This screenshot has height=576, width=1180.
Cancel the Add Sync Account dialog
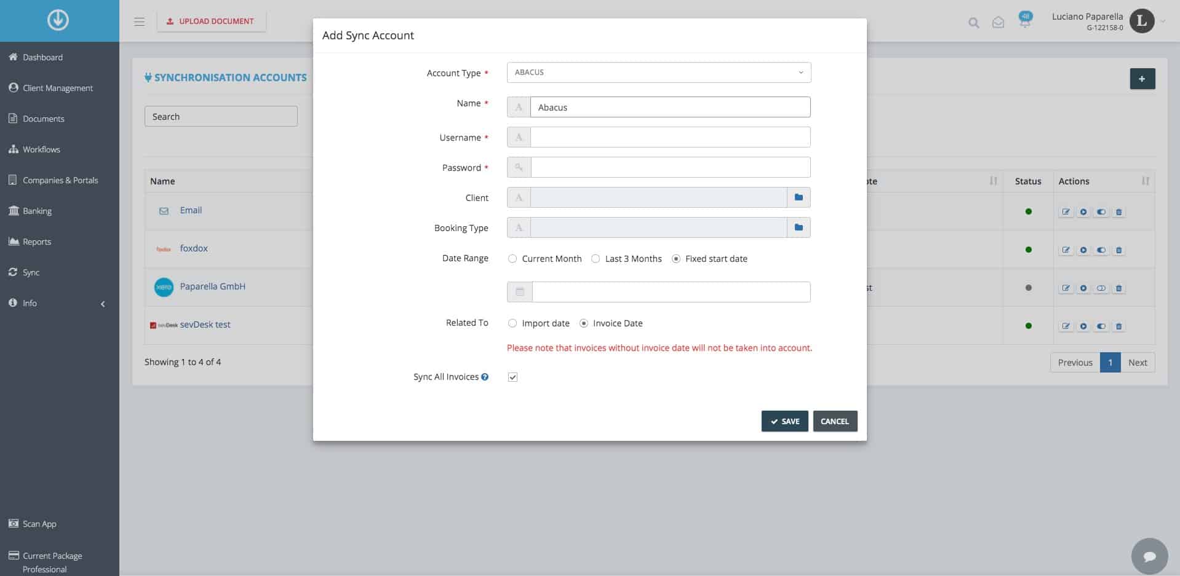[835, 421]
